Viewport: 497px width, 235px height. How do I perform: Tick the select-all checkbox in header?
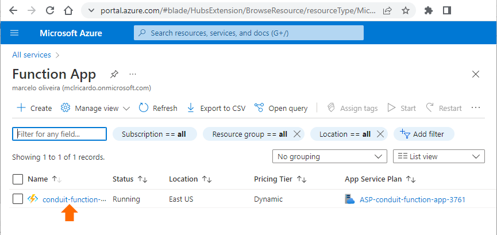tap(18, 179)
